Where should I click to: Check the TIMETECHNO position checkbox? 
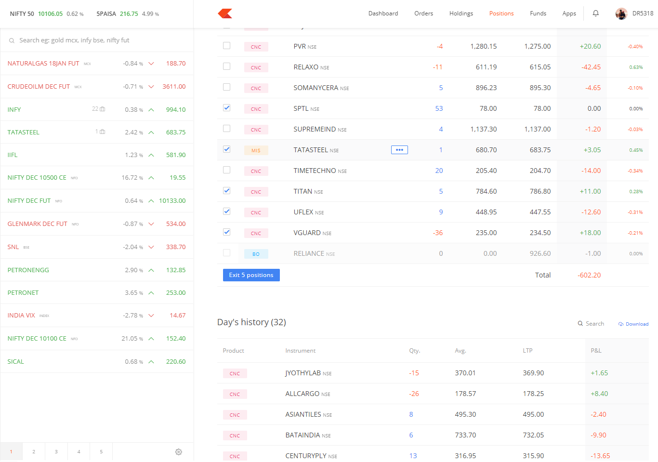226,170
